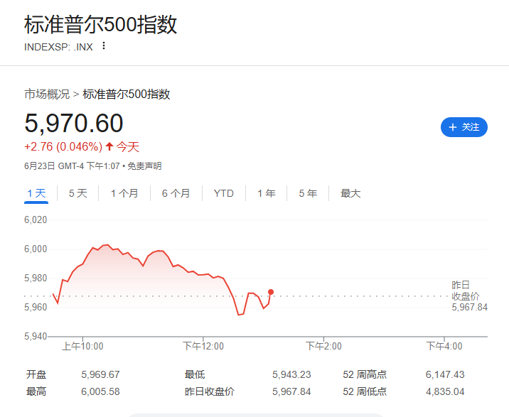The height and width of the screenshot is (417, 509).
Task: Switch to the 5 天 range tab
Action: [x=78, y=193]
